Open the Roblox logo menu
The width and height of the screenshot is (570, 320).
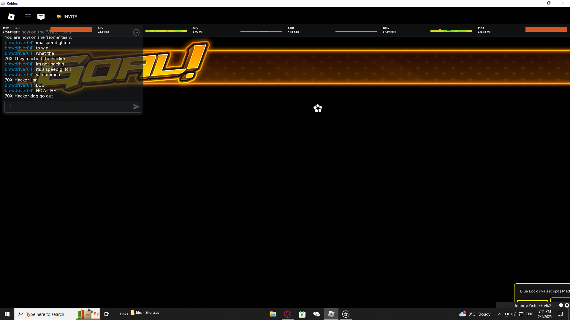pos(11,17)
